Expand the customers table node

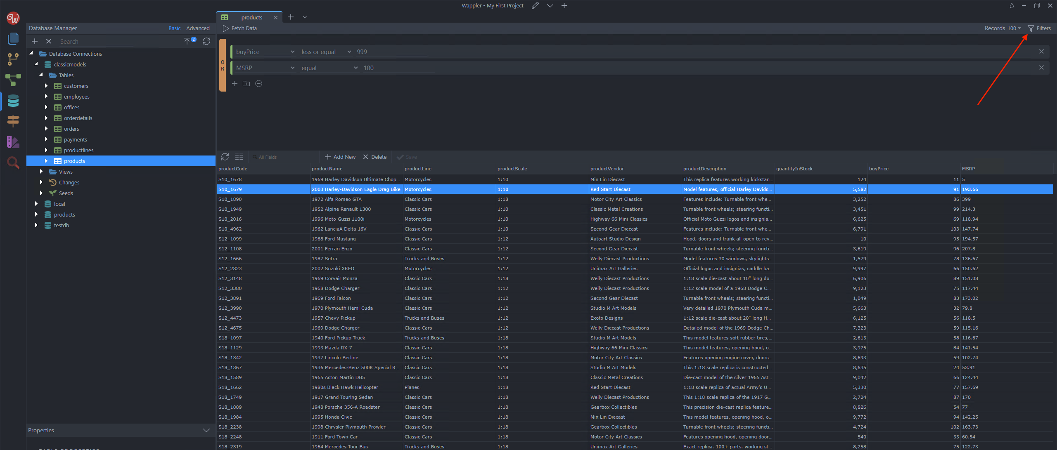pos(46,86)
